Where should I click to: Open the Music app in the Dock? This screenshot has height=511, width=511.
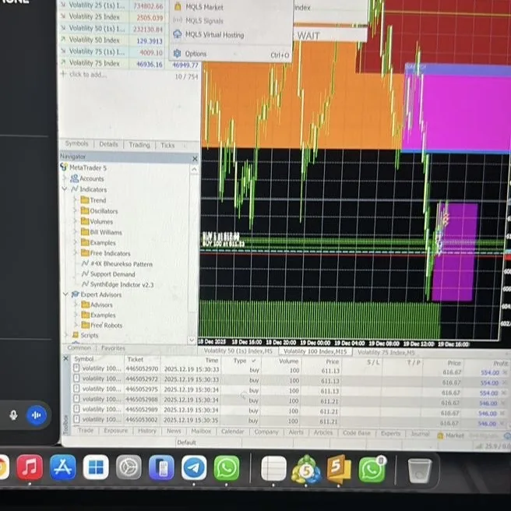30,467
